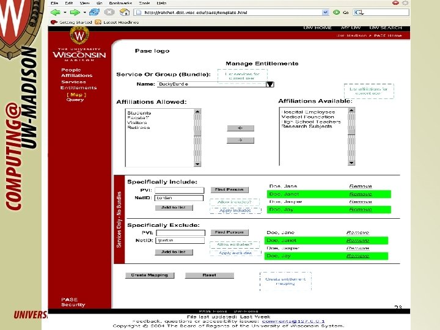Open Query in the sidebar
Screen dimensions: 440x330
[75, 100]
